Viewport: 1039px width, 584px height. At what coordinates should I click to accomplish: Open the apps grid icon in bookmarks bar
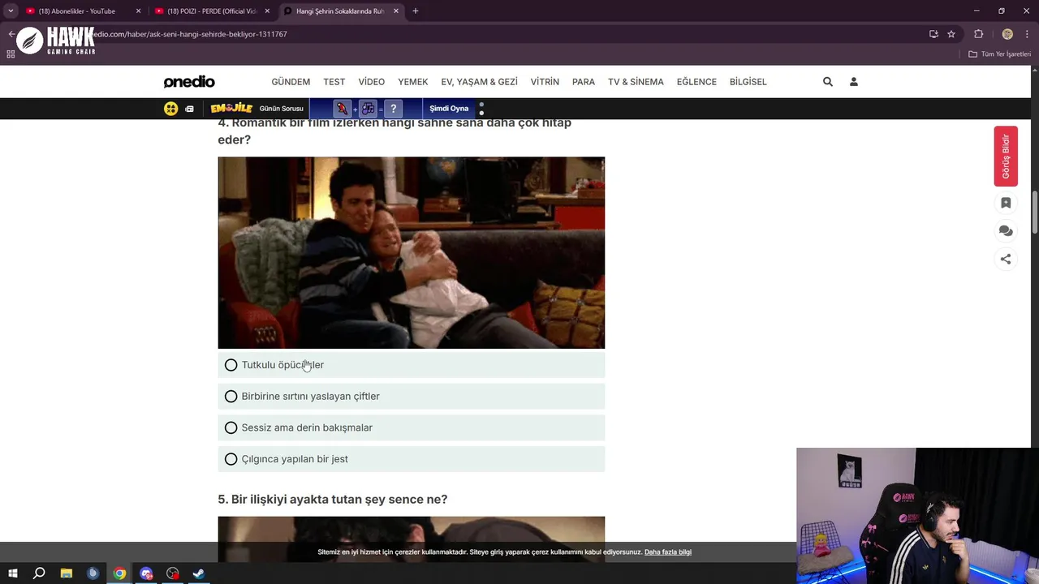pos(11,54)
